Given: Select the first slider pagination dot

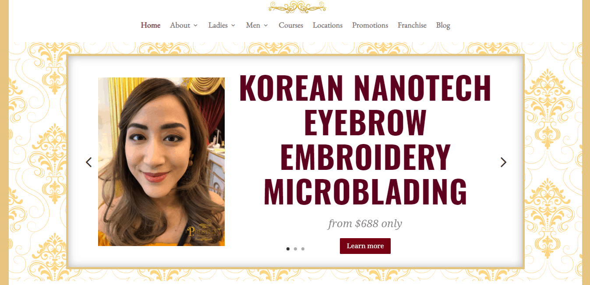Looking at the screenshot, I should point(288,249).
